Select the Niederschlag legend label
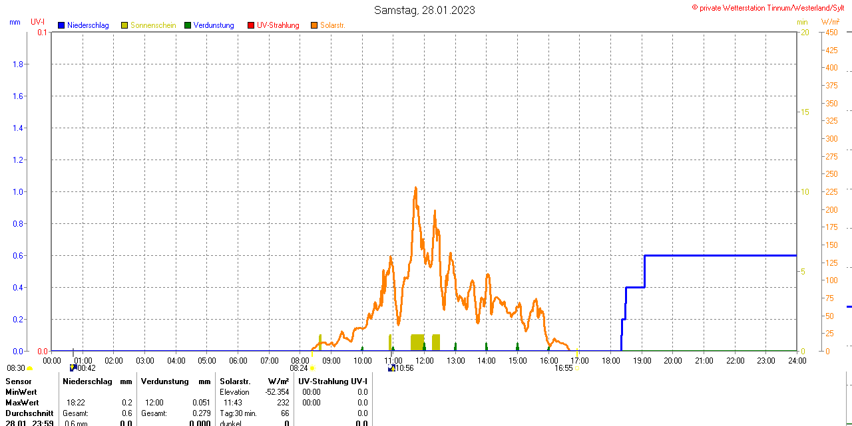 click(88, 25)
